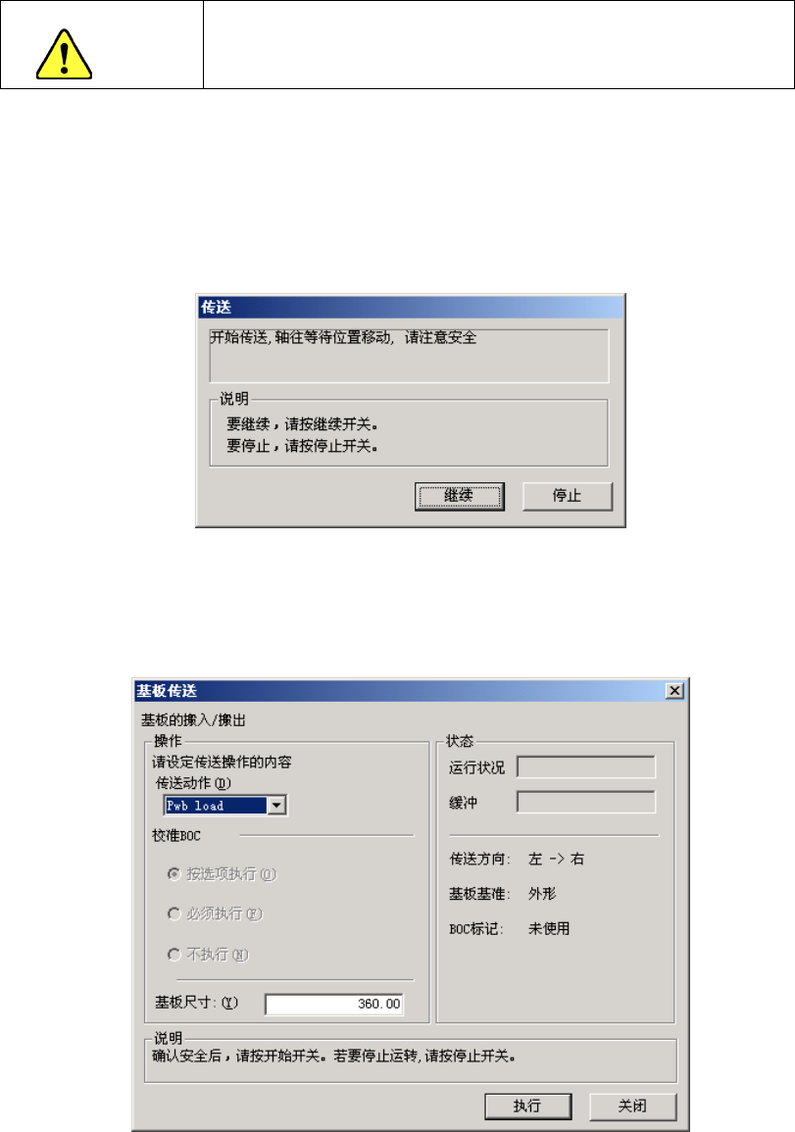Click the 基板尺寸 input field showing 360.00
795x1132 pixels.
[x=334, y=1005]
